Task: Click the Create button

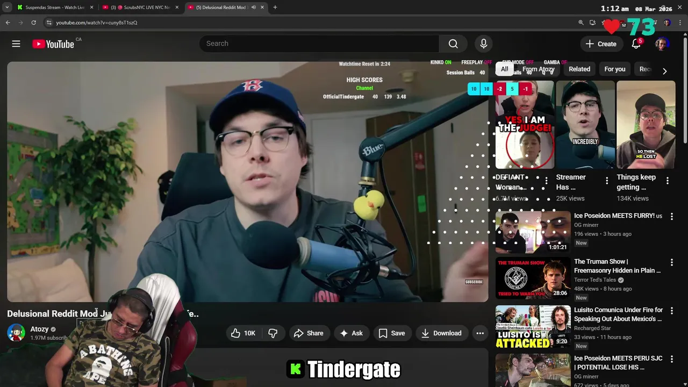Action: (x=601, y=44)
